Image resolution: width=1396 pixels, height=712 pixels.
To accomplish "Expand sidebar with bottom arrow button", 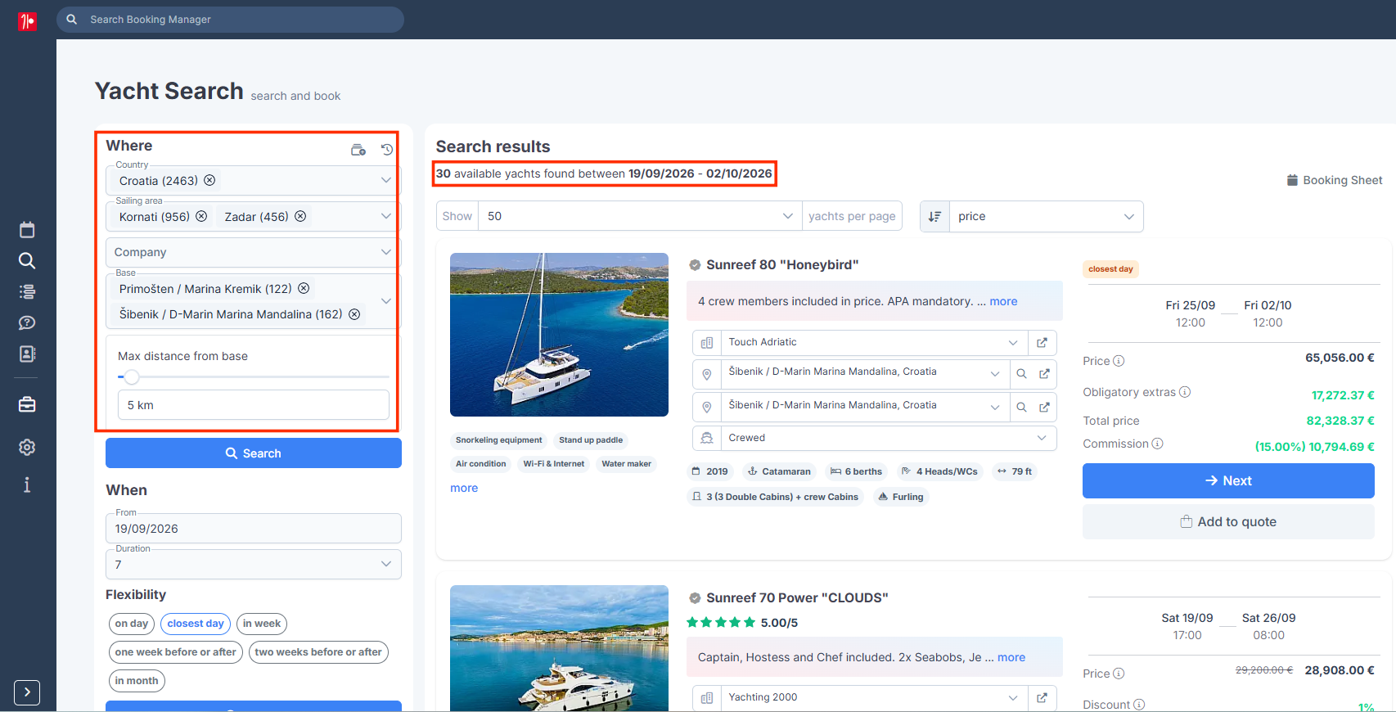I will [x=27, y=692].
